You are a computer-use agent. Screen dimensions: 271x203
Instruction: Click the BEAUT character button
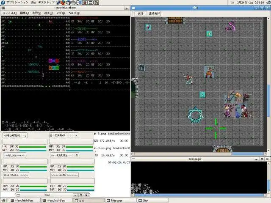click(x=64, y=175)
